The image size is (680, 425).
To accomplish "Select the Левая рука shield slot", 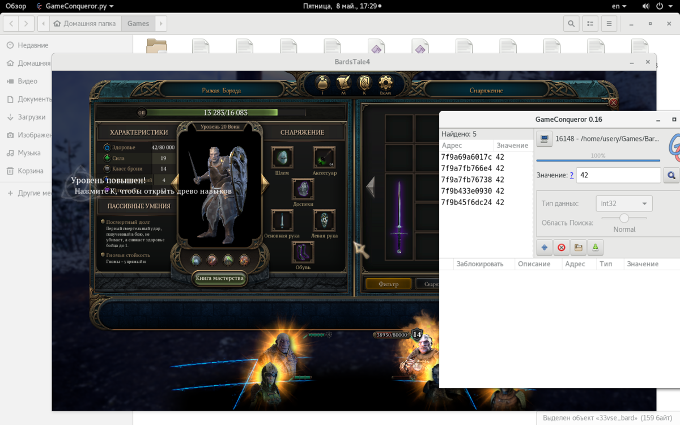I will point(324,220).
